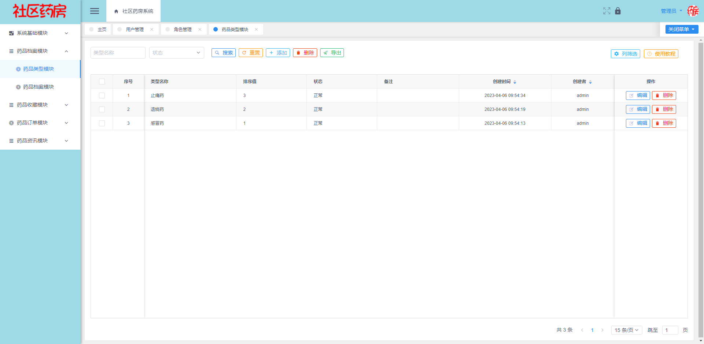
Task: Close the 用户管理 tab
Action: 152,29
